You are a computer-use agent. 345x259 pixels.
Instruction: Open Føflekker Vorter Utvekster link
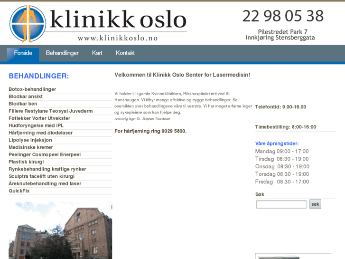tap(39, 118)
